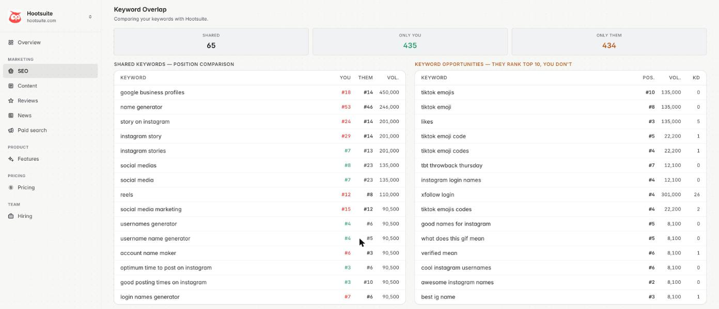Click the 'best ig name' keyword

coord(438,297)
